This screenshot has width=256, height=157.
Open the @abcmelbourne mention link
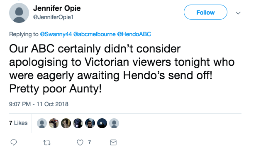click(94, 34)
